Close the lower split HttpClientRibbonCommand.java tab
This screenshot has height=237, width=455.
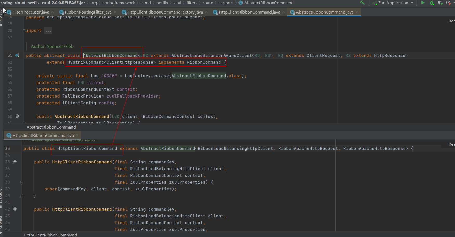point(77,135)
